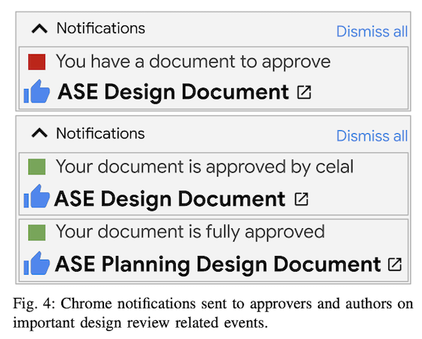Click thumbs-up icon beside celal-approved ASE Design Document

pos(37,196)
